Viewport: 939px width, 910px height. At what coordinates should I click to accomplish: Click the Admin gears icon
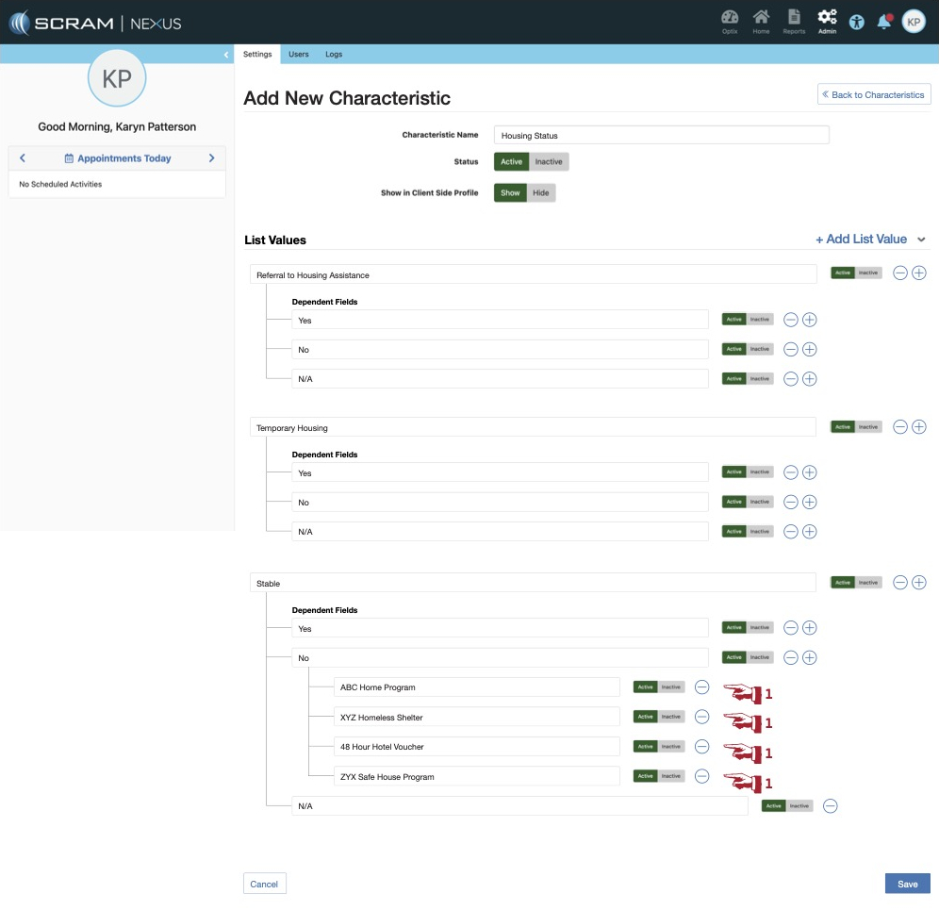pyautogui.click(x=827, y=20)
